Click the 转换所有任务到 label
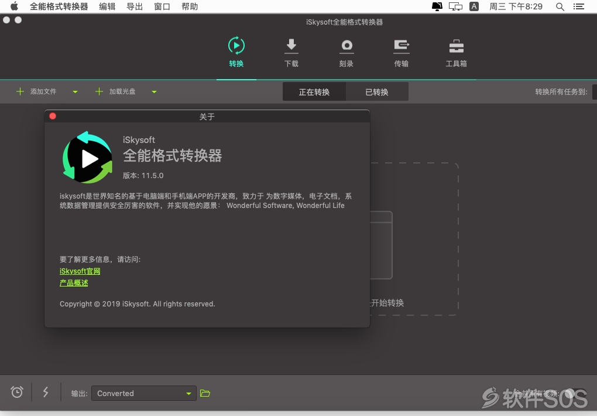 click(561, 91)
